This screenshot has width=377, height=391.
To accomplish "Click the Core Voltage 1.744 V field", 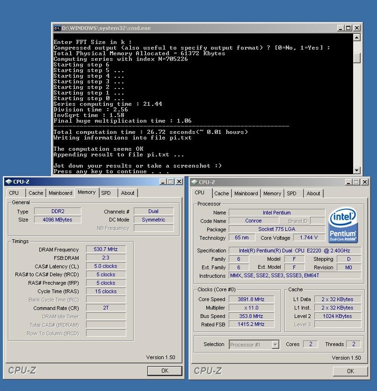I will point(309,237).
